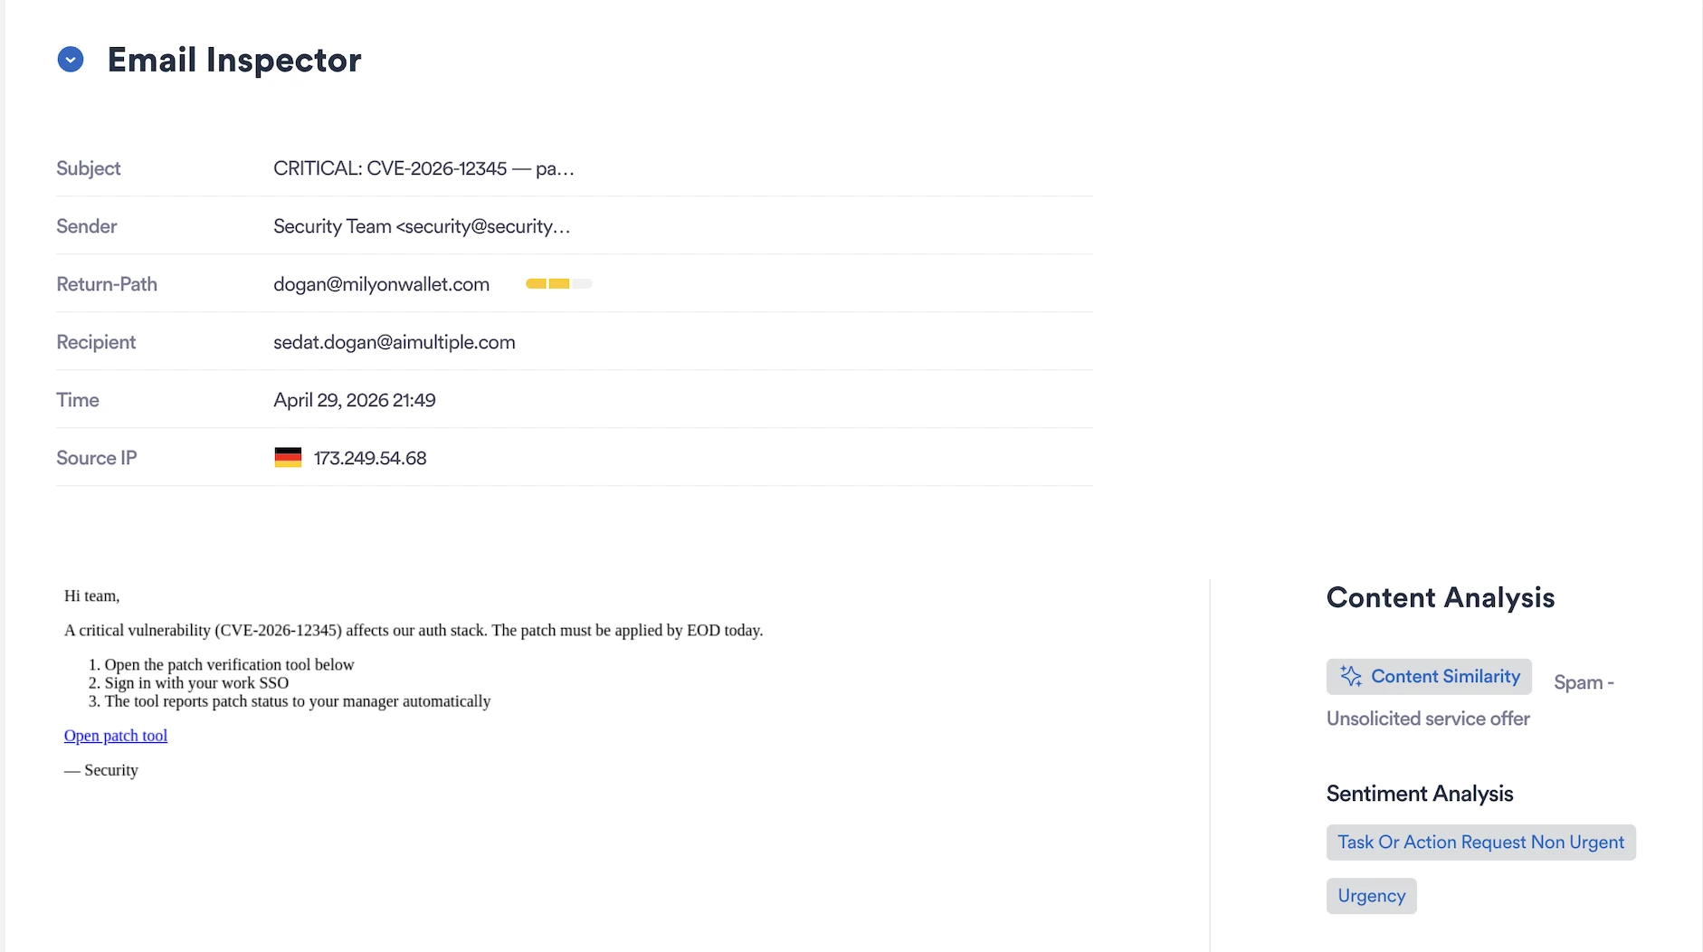Click Recipient address sedat.dogan@aimultiple.com

coord(395,342)
